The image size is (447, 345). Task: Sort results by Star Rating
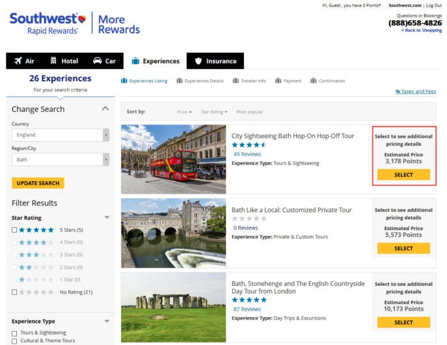pos(214,112)
